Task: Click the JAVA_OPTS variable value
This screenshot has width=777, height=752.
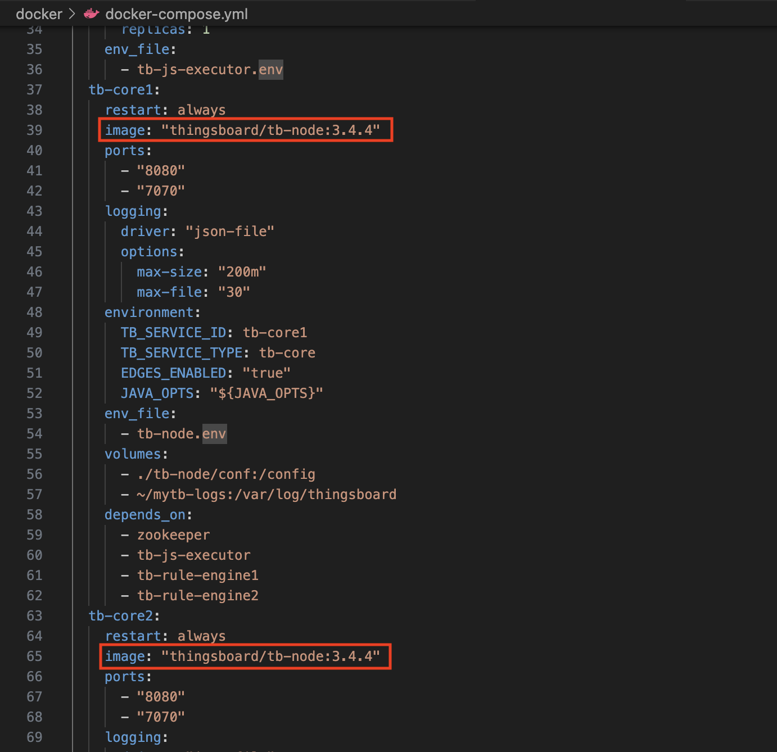Action: pos(266,393)
